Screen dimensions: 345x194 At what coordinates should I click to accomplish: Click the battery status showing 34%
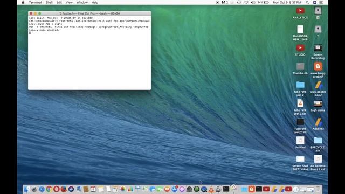263,2
